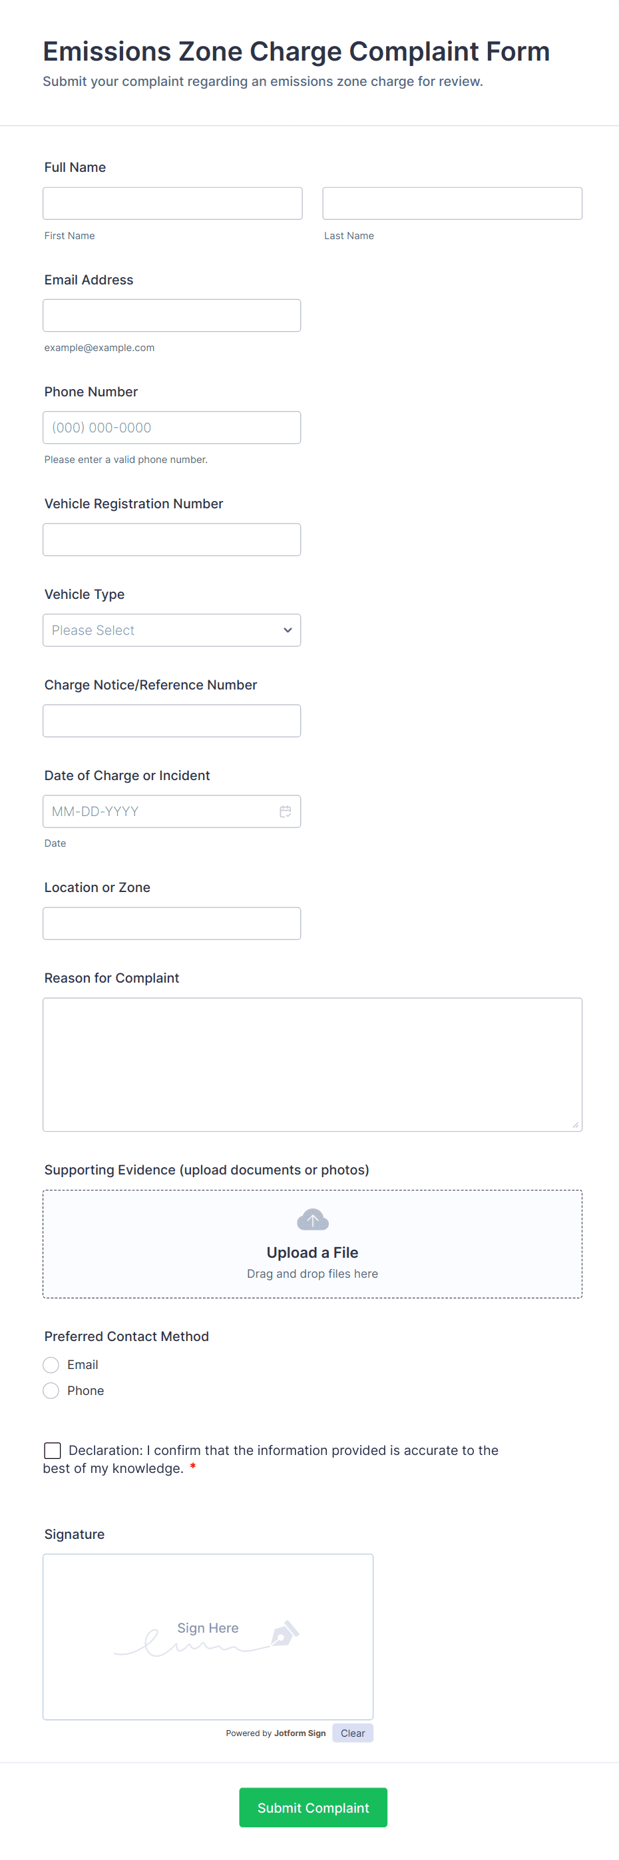Select the Email Address text field

pyautogui.click(x=171, y=315)
